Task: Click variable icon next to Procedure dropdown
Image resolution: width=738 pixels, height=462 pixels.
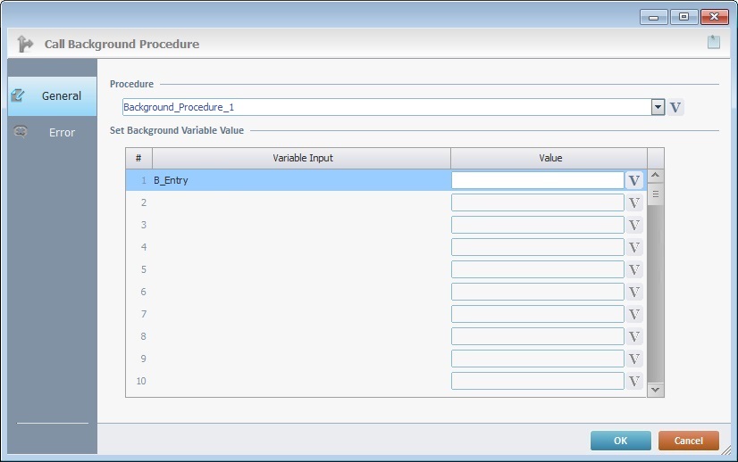Action: [675, 107]
